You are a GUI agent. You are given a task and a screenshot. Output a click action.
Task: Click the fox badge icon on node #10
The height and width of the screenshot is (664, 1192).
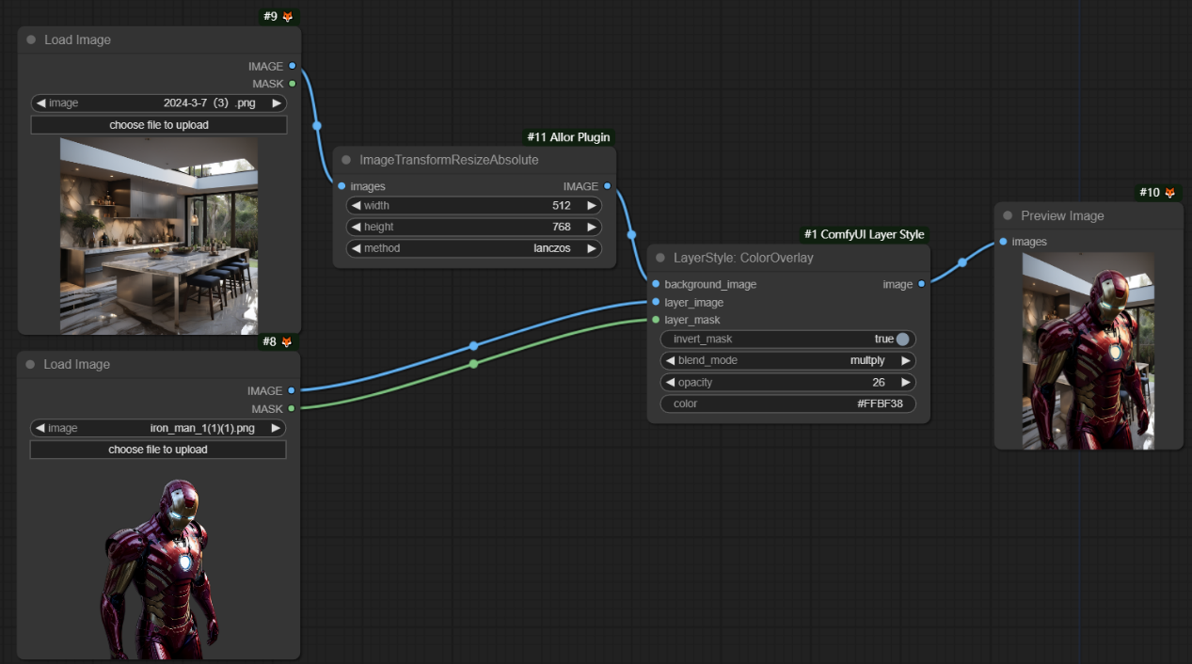click(1170, 193)
